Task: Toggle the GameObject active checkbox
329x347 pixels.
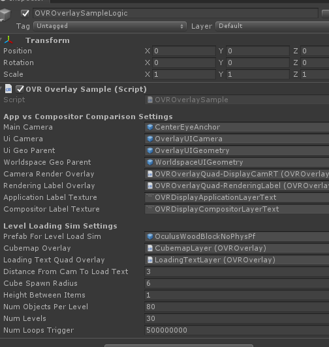Action: pyautogui.click(x=25, y=13)
